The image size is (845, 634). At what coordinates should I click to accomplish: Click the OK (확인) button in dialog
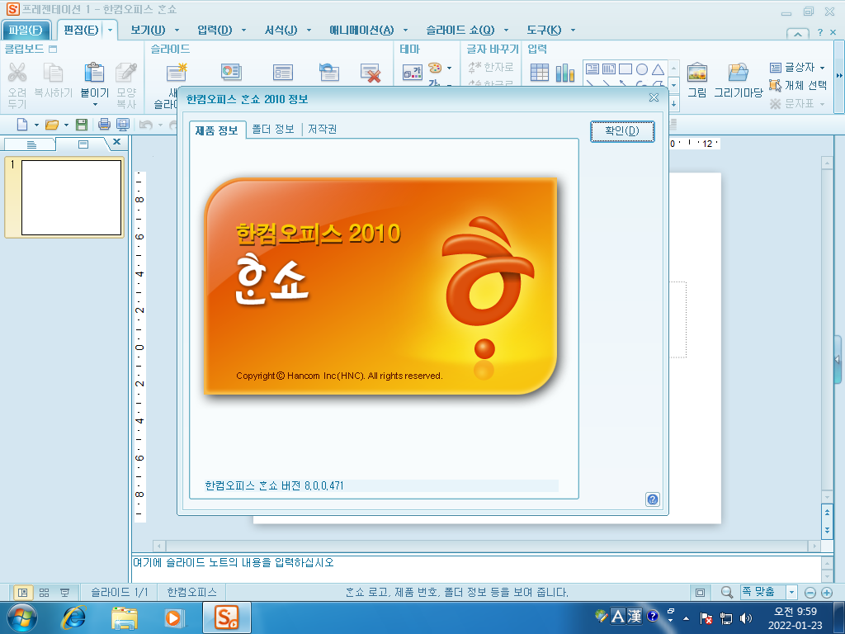622,131
